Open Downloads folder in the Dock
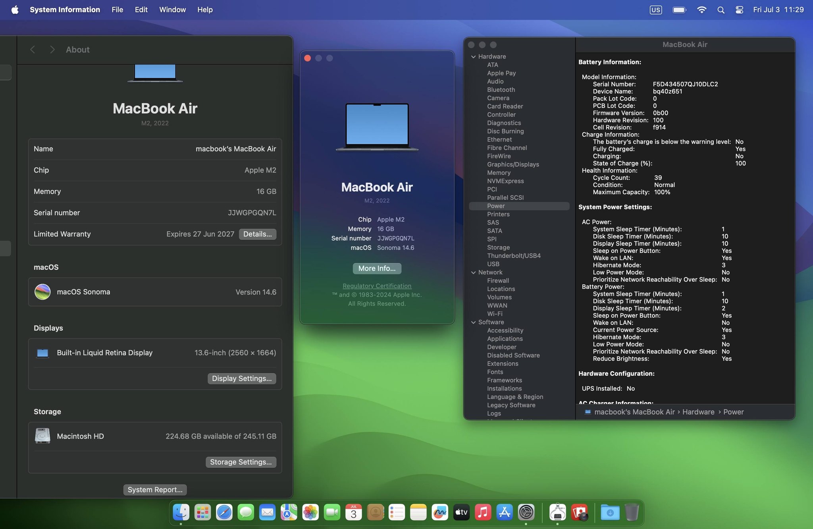Image resolution: width=813 pixels, height=529 pixels. coord(610,512)
